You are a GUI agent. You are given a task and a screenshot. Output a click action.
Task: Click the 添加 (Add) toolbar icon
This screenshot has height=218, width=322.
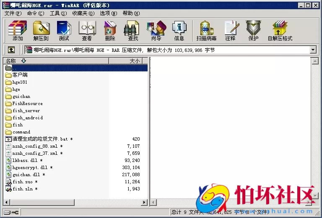18,31
